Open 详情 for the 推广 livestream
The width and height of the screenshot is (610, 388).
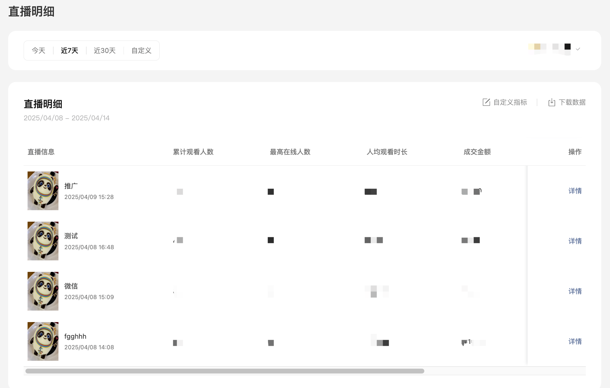(x=575, y=191)
